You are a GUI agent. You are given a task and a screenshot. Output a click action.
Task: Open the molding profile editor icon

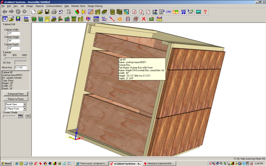(90, 12)
